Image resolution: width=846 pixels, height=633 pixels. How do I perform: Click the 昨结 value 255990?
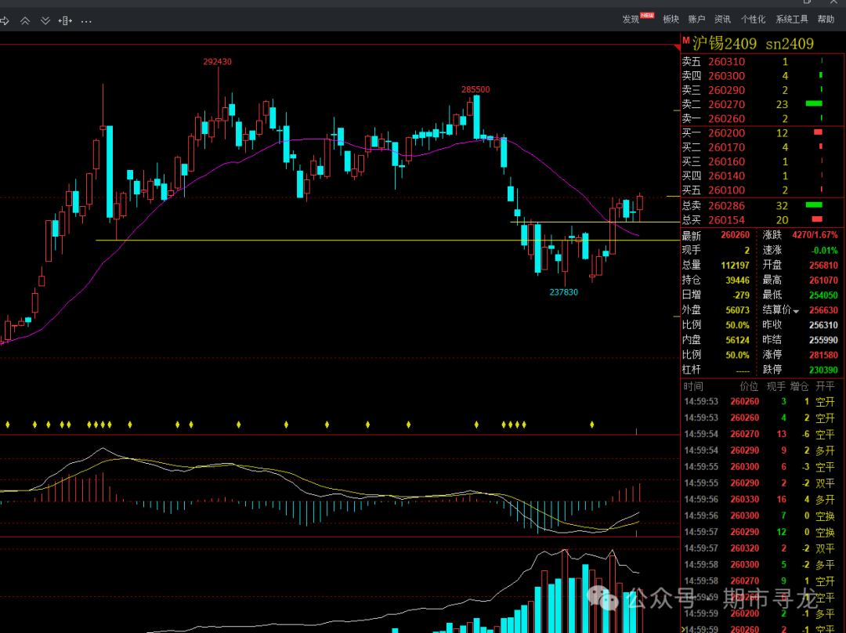click(823, 340)
